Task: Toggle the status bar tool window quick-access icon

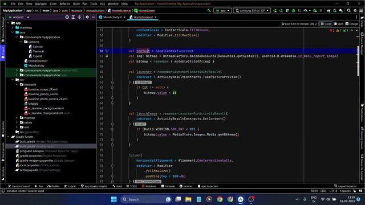Action: point(3,191)
